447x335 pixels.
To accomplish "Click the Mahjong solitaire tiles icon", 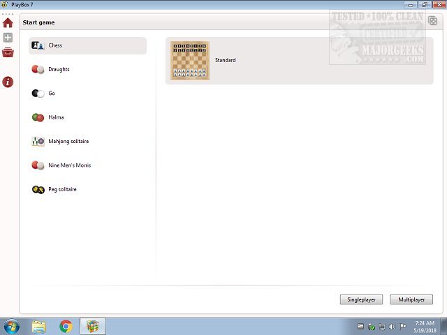I will coord(38,141).
